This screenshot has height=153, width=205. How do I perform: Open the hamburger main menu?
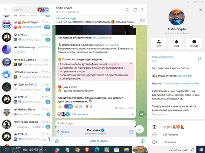pos(5,10)
